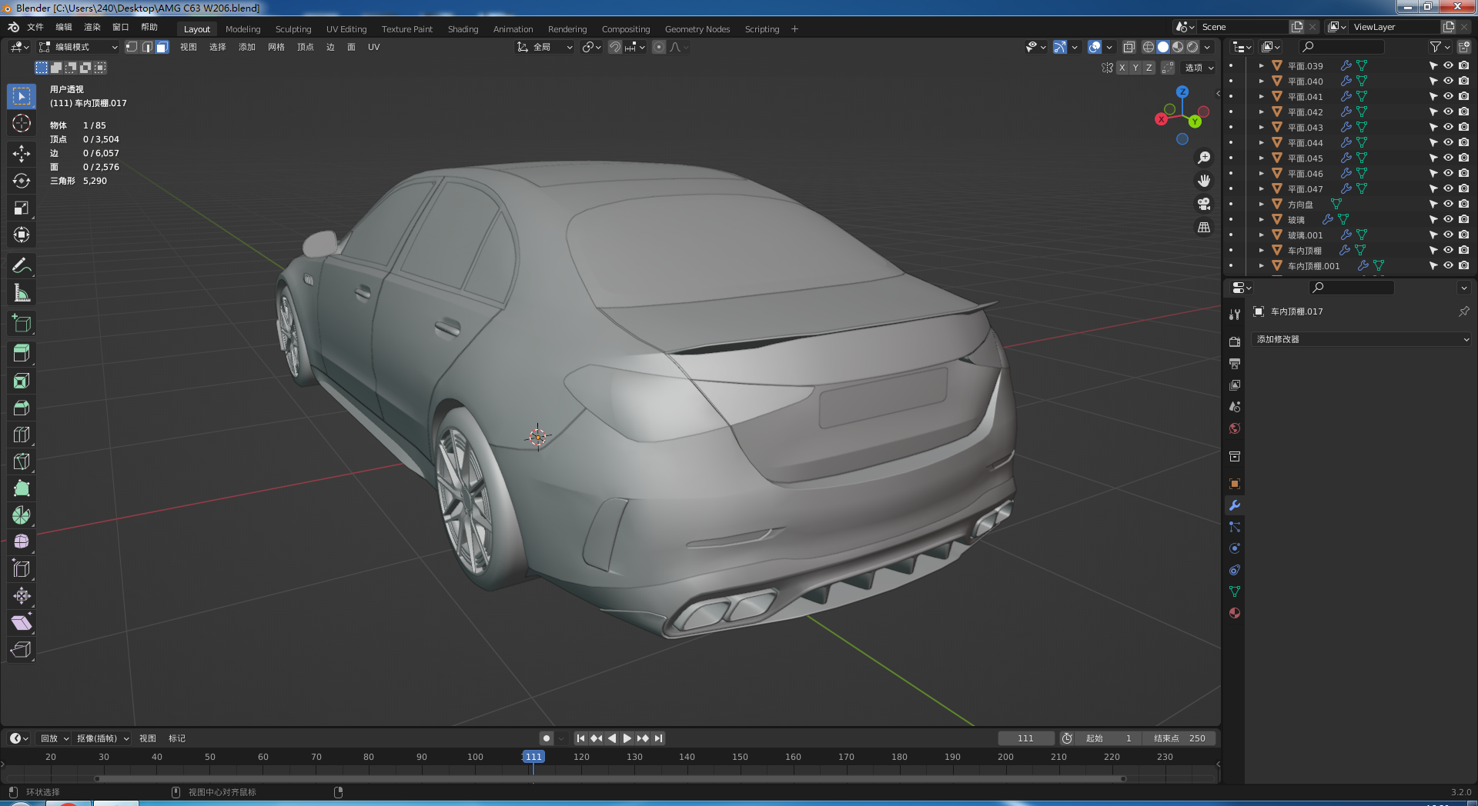Open the Modifiers wrench properties tab
Screen dimensions: 1478x806
(x=1235, y=505)
